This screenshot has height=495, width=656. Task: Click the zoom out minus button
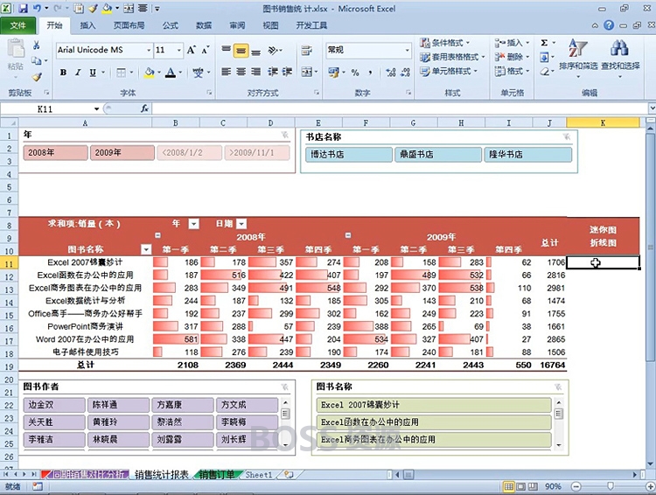pos(576,486)
